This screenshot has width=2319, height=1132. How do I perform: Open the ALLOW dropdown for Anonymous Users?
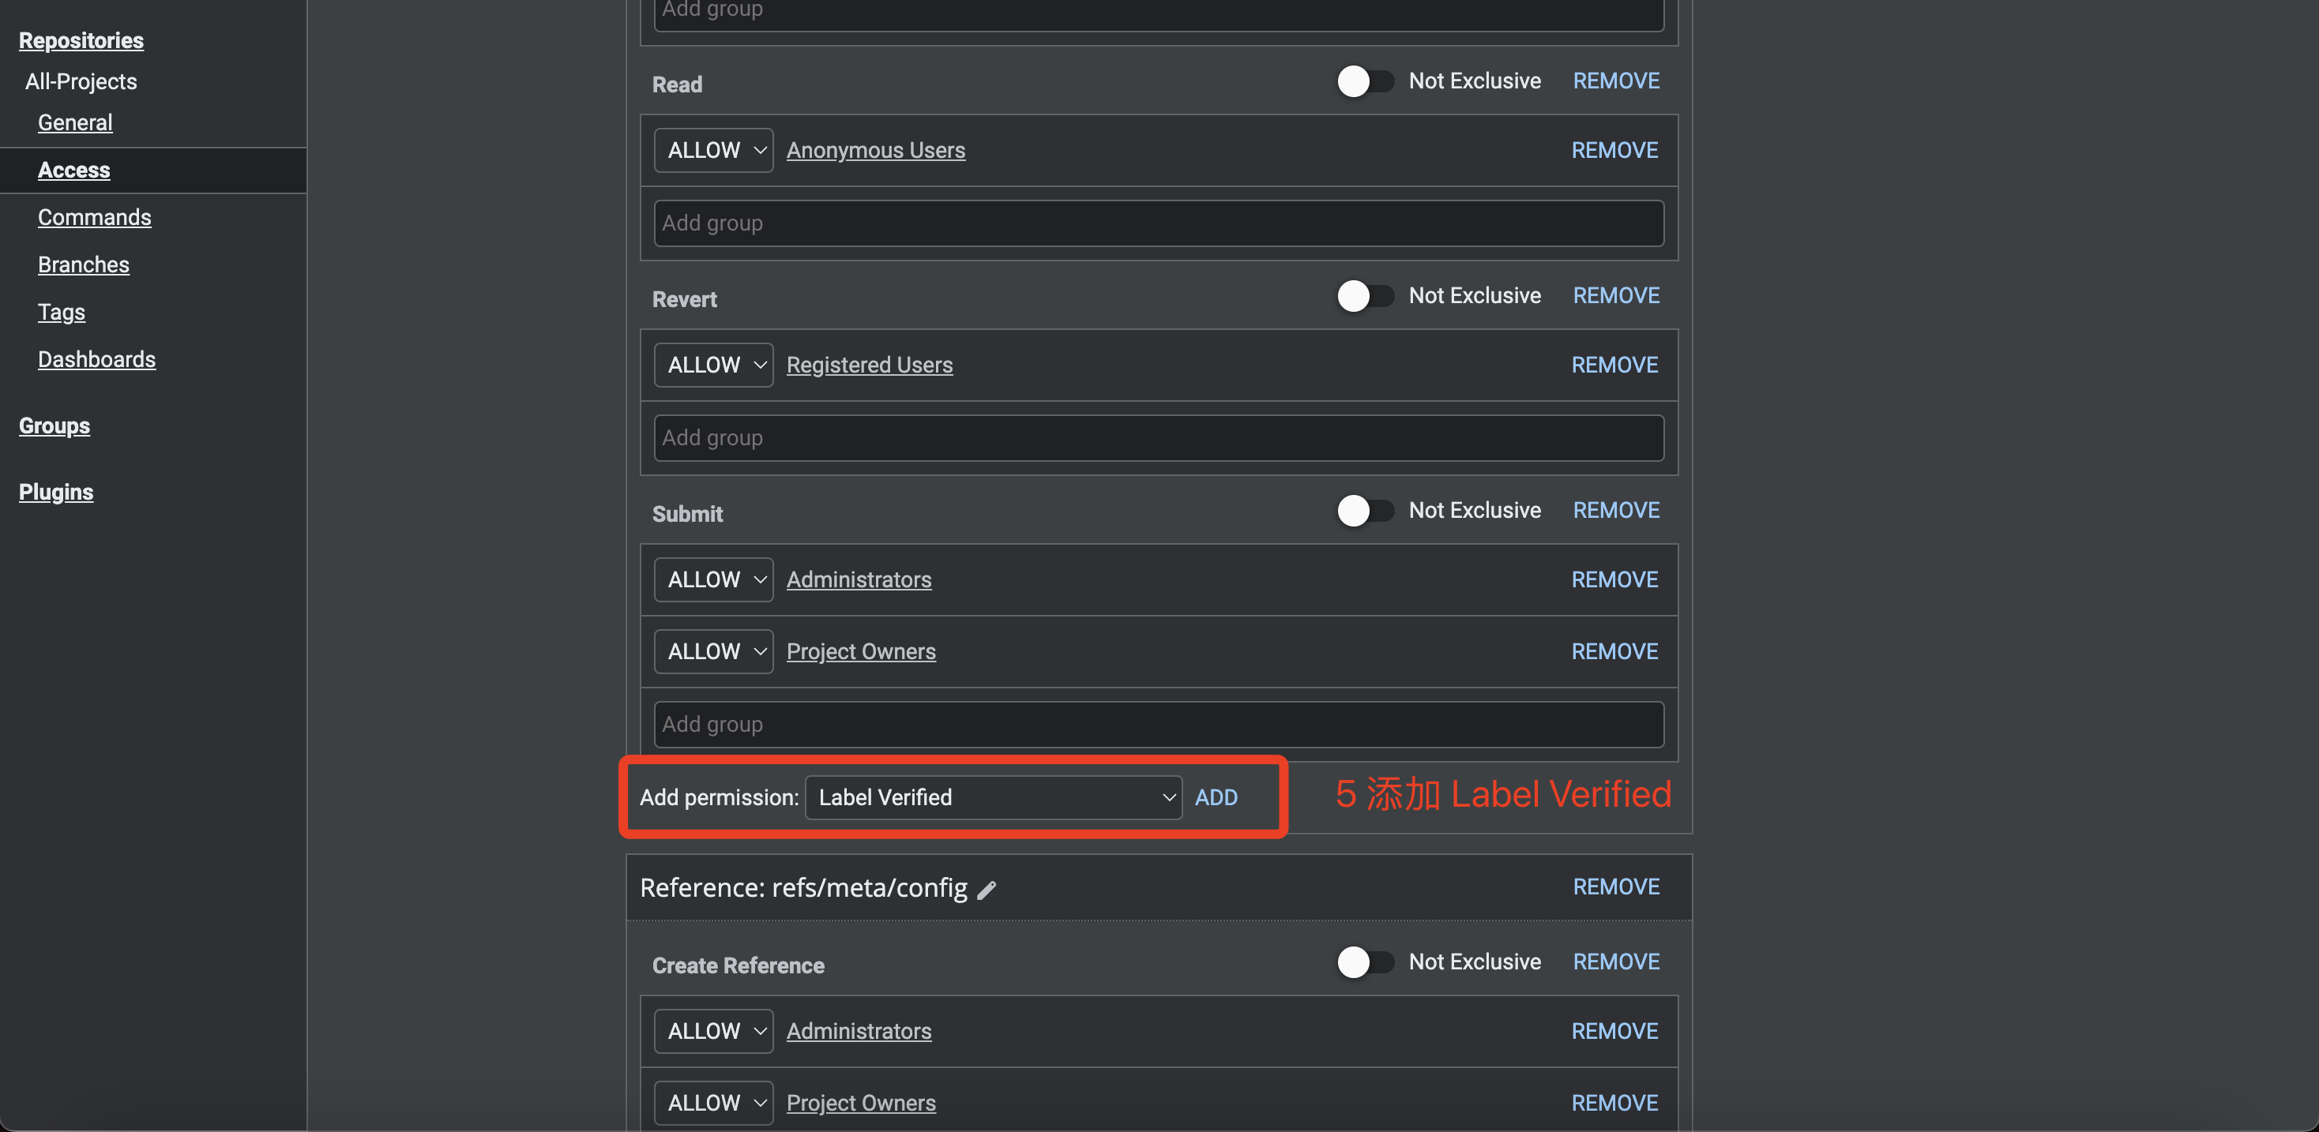713,150
